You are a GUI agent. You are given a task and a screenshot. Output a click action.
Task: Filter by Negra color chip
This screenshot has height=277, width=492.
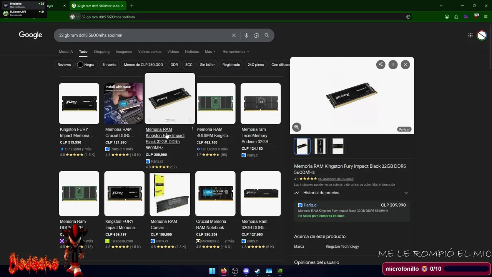coord(86,65)
